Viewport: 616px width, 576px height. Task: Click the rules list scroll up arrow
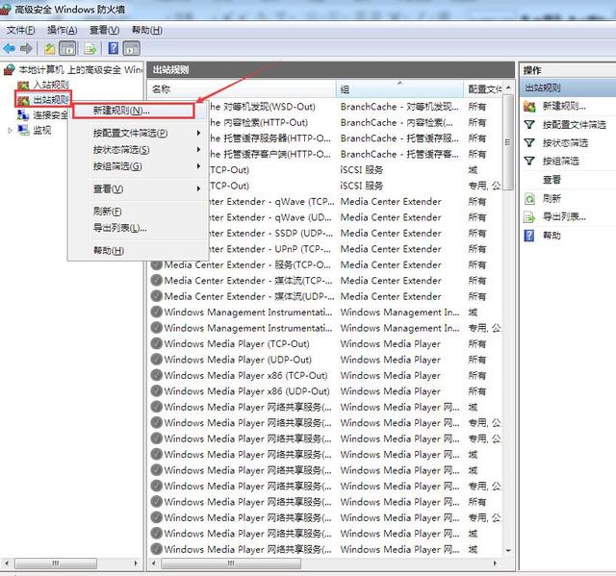pyautogui.click(x=508, y=88)
